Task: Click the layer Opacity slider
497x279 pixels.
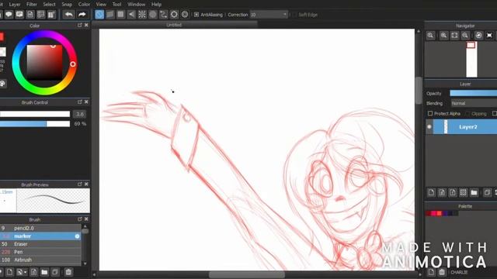Action: [x=474, y=93]
